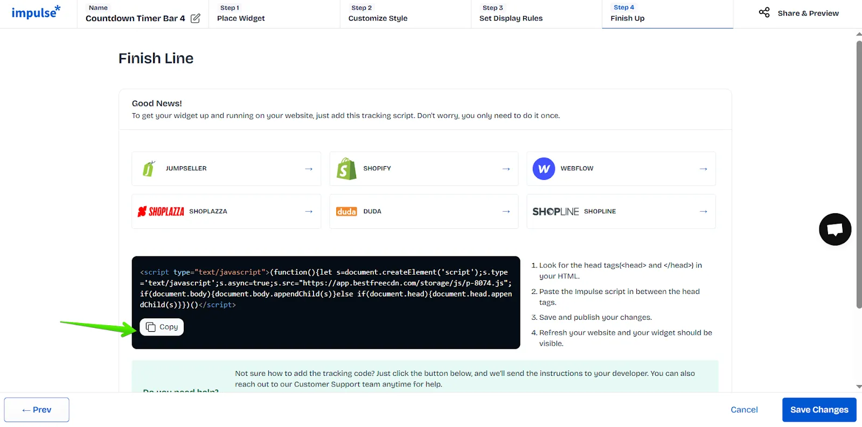The width and height of the screenshot is (862, 427).
Task: Click instruction 'Save and publish your changes.'
Action: (595, 318)
